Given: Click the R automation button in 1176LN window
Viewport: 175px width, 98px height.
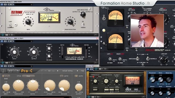Looking at the screenshot, I should 9,41.
